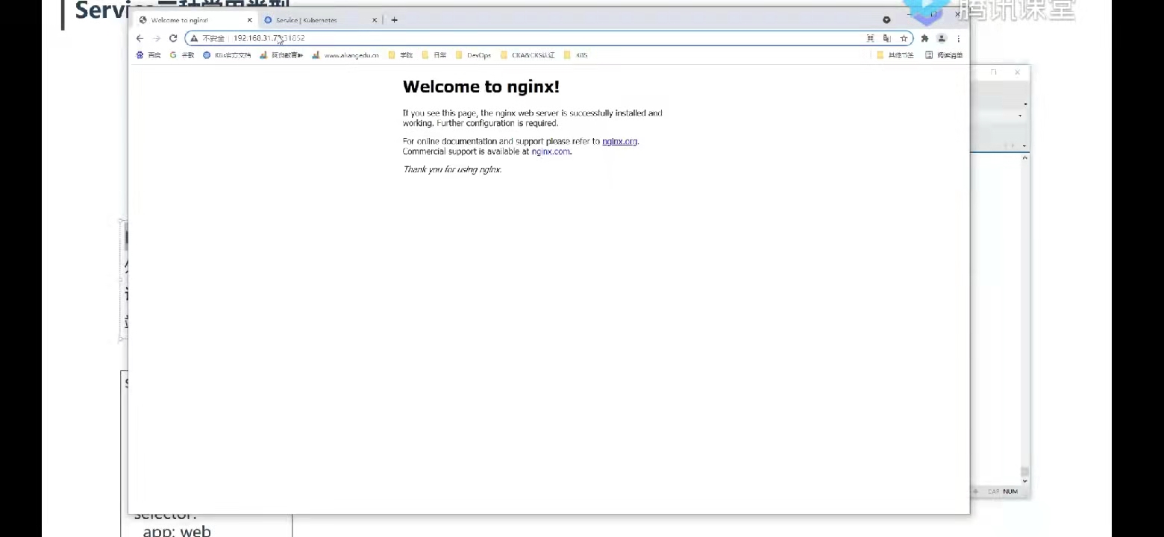Image resolution: width=1164 pixels, height=537 pixels.
Task: Open the translate page icon in address bar
Action: (887, 38)
